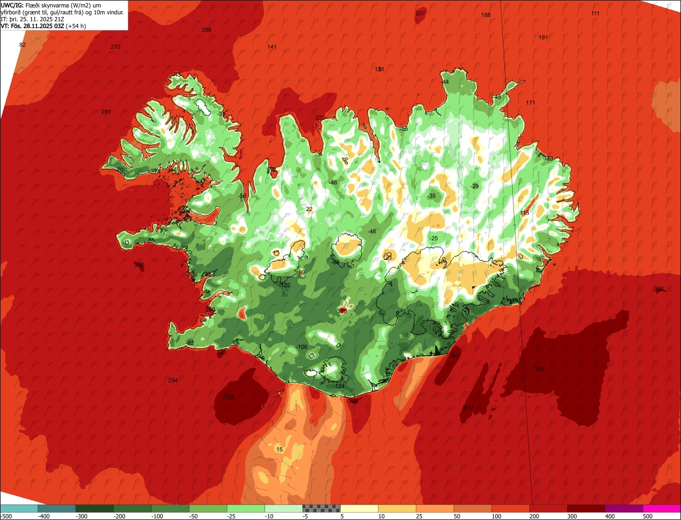The width and height of the screenshot is (681, 520).
Task: Click the map value '181'
Action: point(543,37)
